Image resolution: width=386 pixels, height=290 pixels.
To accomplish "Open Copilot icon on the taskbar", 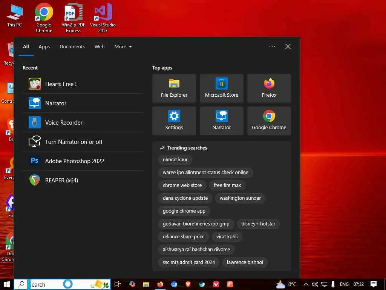I will click(x=132, y=284).
